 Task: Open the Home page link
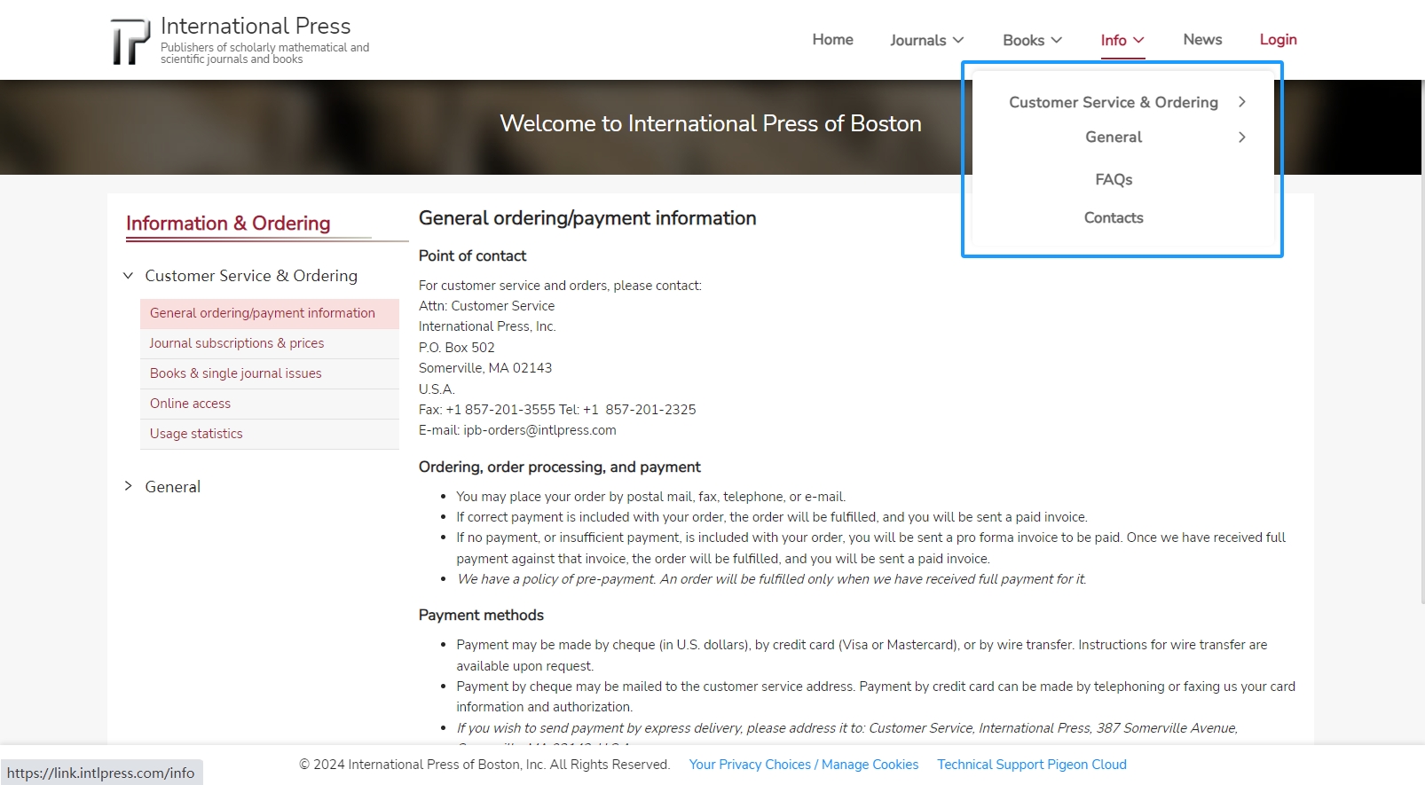(832, 40)
